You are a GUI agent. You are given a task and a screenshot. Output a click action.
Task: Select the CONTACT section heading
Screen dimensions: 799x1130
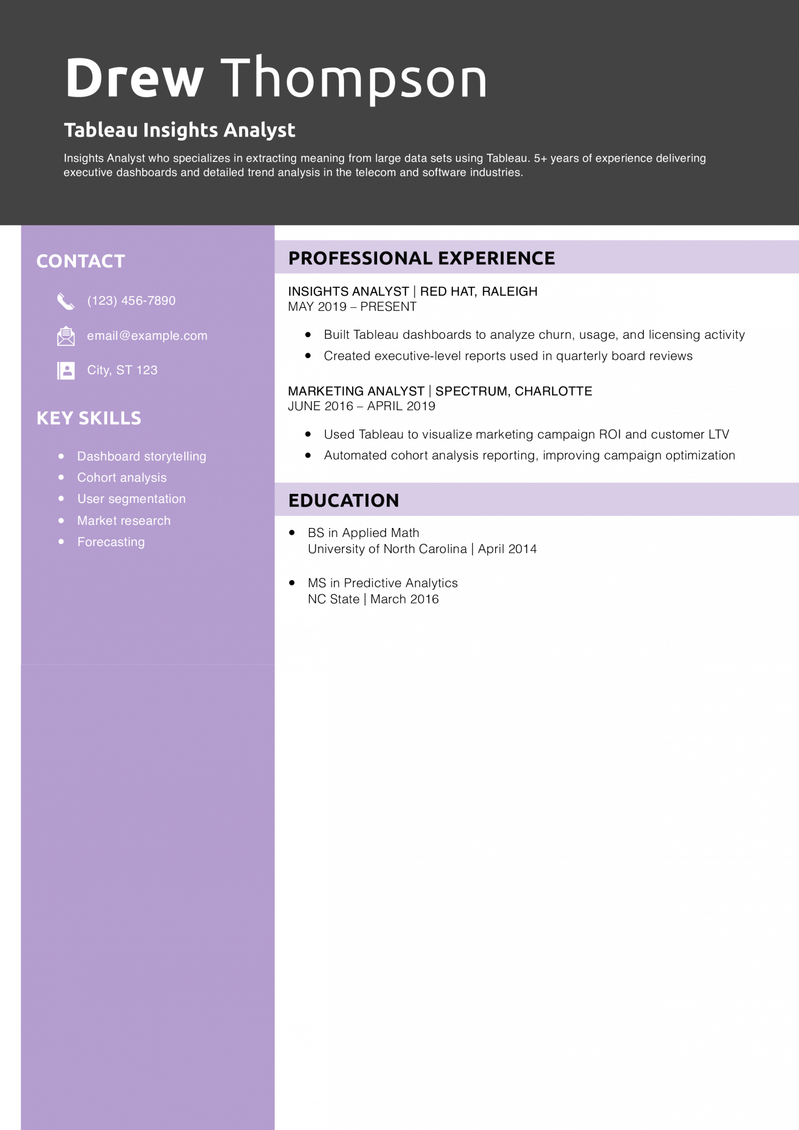coord(80,262)
